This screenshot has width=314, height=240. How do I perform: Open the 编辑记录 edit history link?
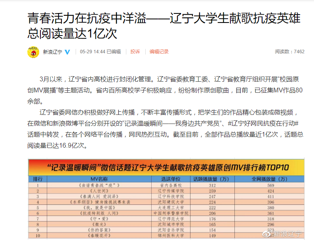(159, 52)
